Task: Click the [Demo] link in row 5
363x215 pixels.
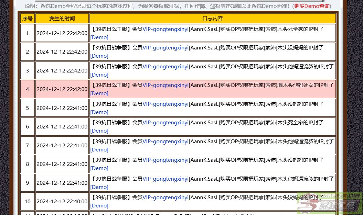Action: point(99,112)
